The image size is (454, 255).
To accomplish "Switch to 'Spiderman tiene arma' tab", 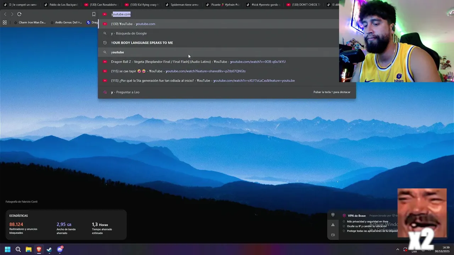I will [x=182, y=5].
